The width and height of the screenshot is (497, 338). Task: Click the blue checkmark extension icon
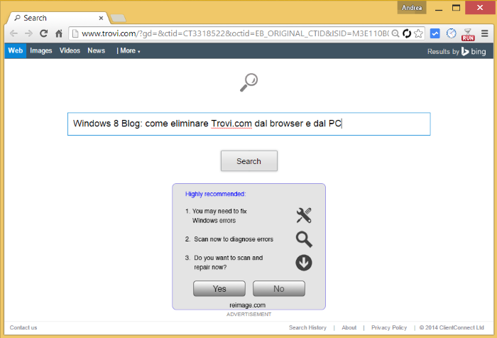(435, 33)
